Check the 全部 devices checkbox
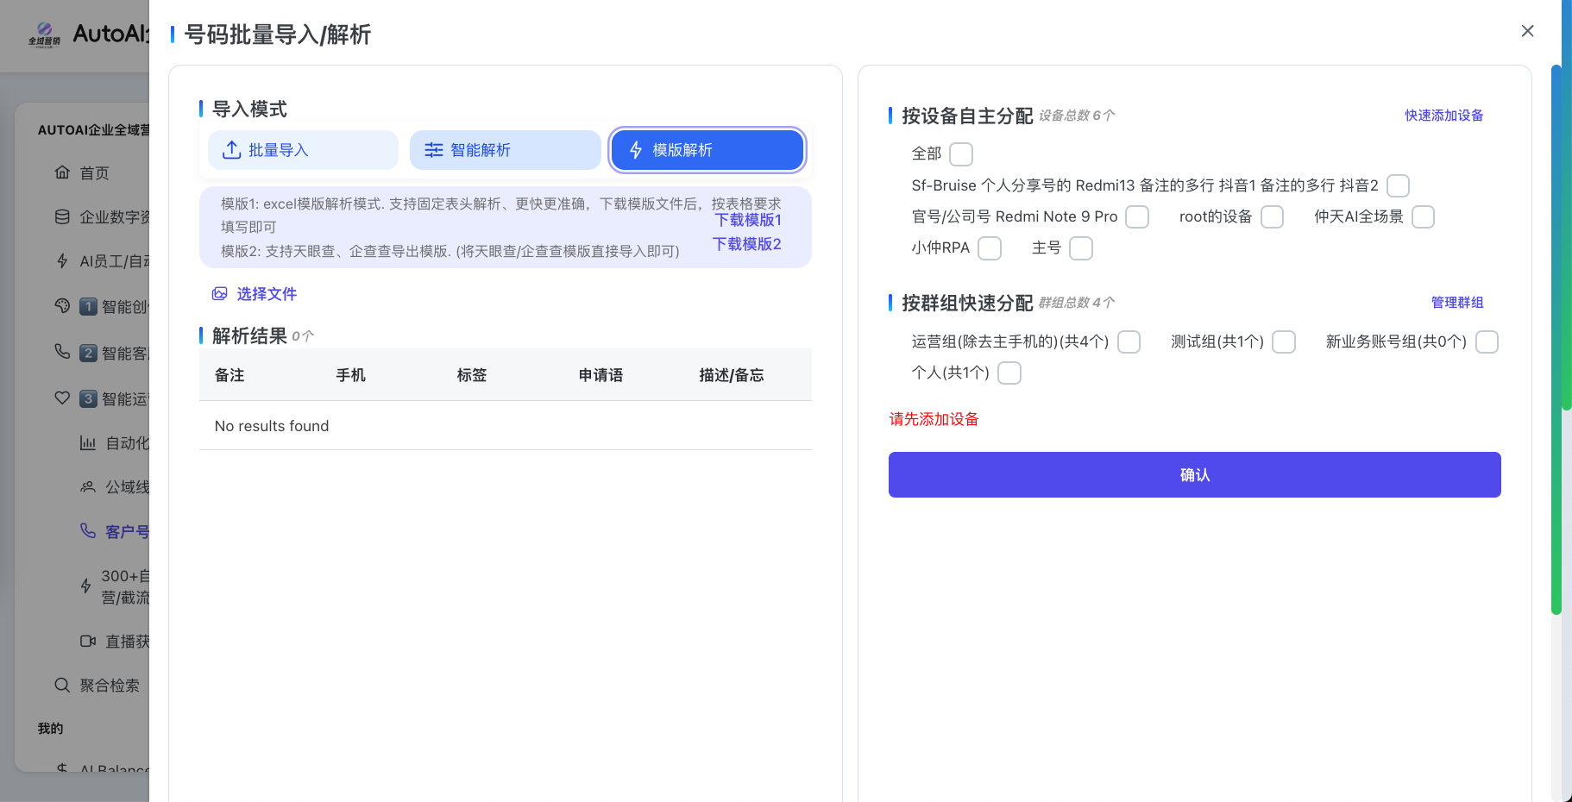The image size is (1572, 802). point(960,154)
